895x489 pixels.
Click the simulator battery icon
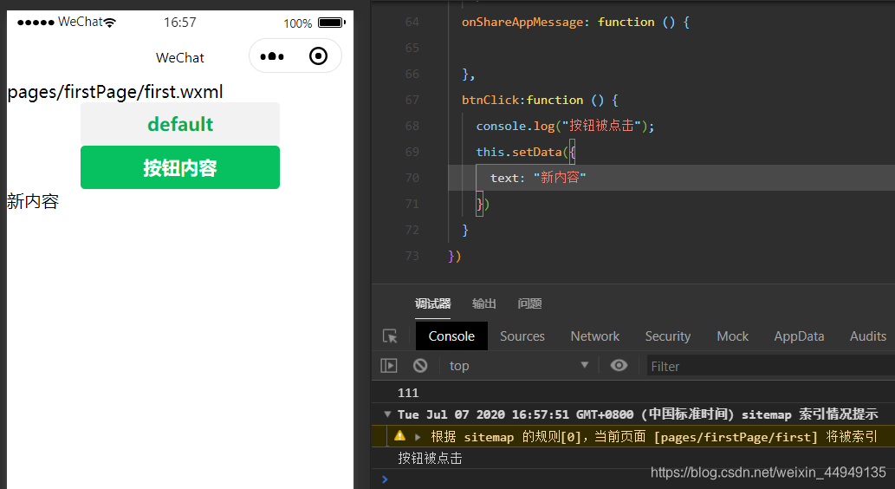click(x=332, y=23)
